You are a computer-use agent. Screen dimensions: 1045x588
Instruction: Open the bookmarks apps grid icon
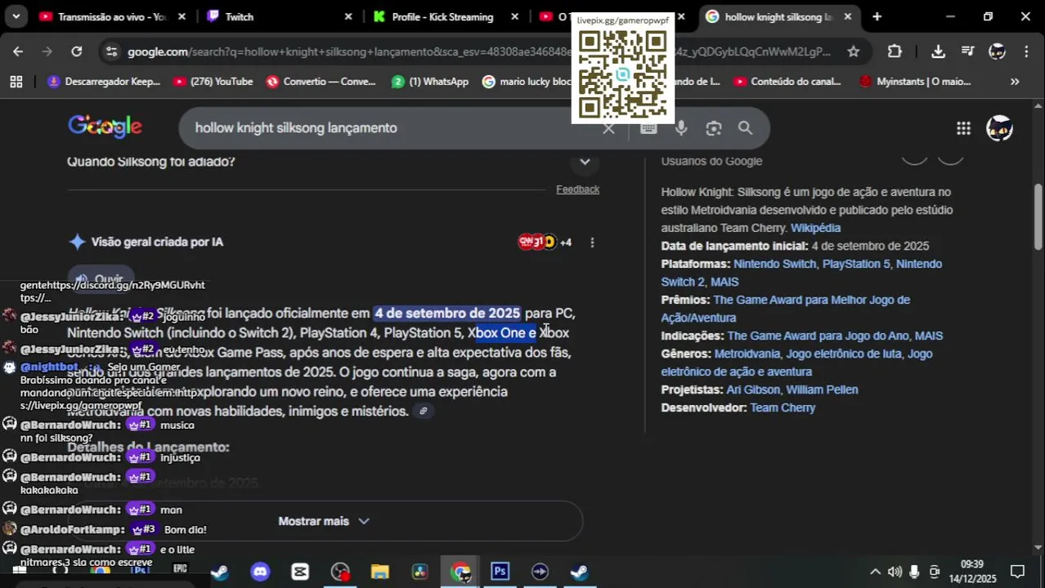point(16,82)
